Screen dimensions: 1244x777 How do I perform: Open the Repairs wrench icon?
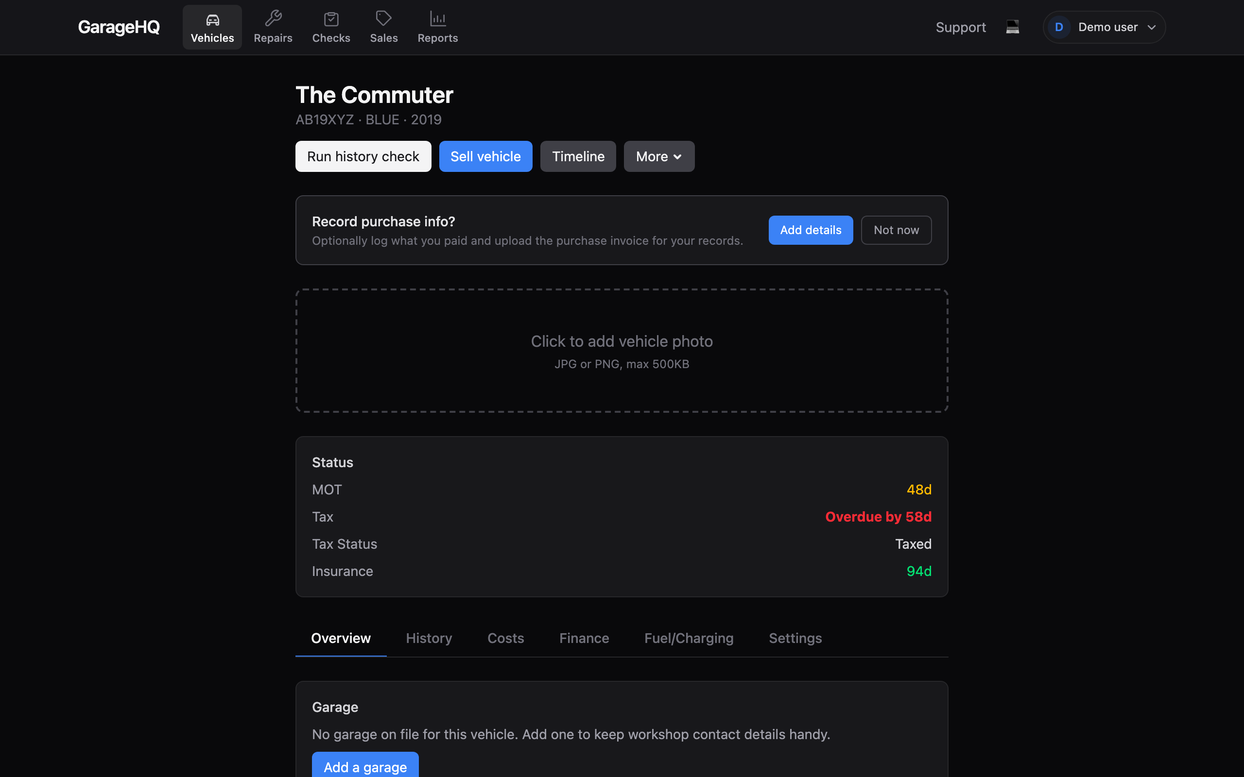tap(273, 18)
